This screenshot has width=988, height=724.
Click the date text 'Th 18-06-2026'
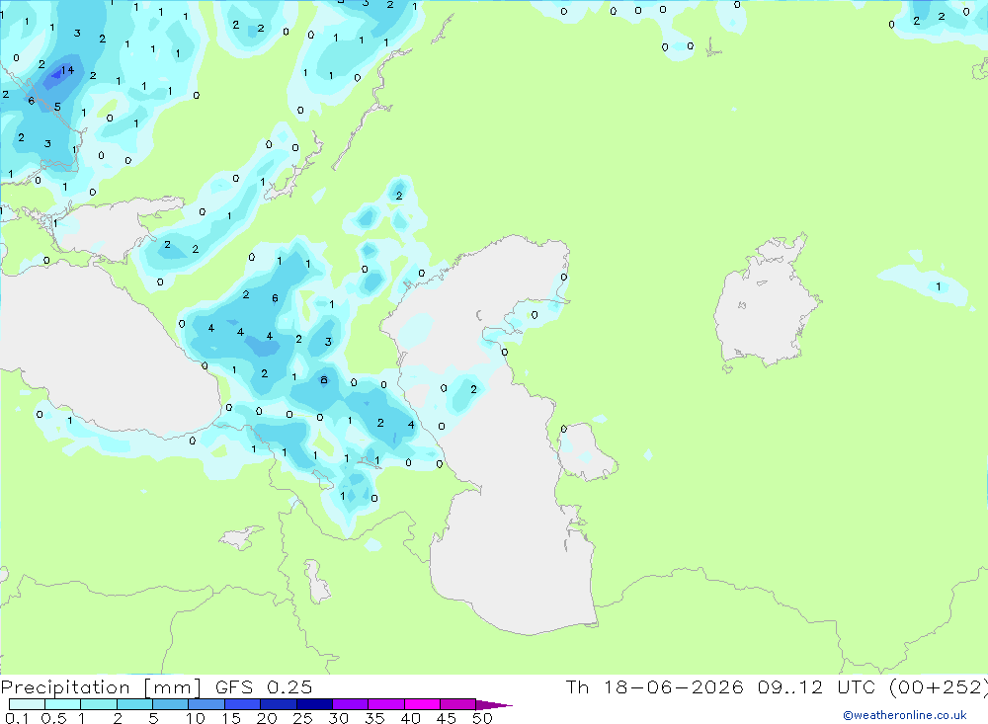pyautogui.click(x=654, y=687)
